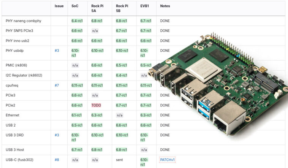Image resolution: width=288 pixels, height=168 pixels.
Task: Select the PHY naneng combphy row label
Action: tap(22, 21)
